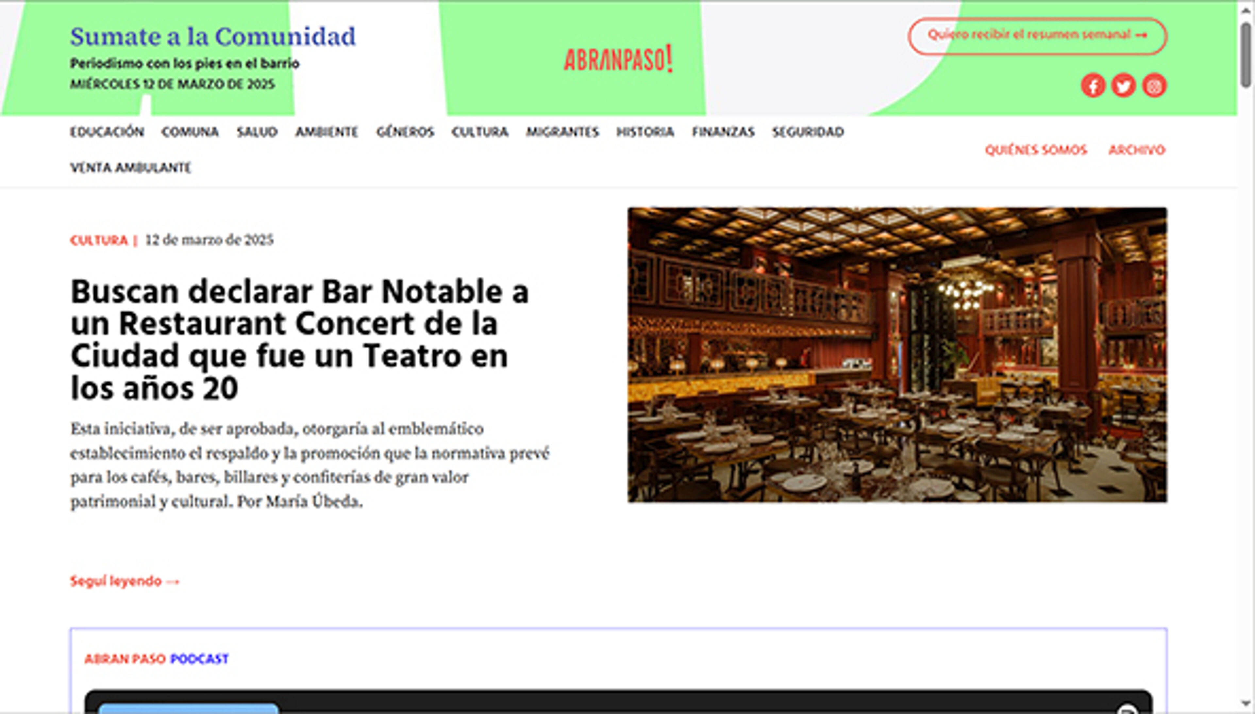Open the Facebook social icon

(1093, 86)
